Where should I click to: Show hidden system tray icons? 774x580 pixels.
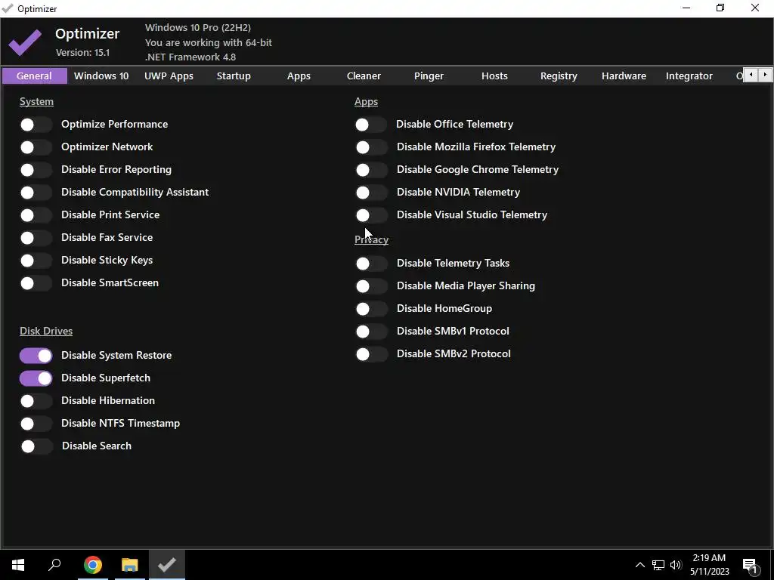[x=639, y=565]
